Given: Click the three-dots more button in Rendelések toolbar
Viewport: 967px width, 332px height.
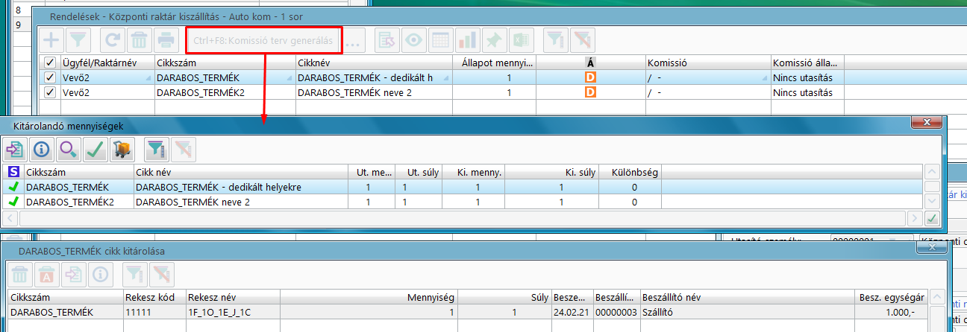Looking at the screenshot, I should coord(354,41).
